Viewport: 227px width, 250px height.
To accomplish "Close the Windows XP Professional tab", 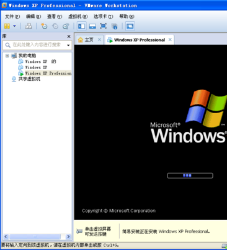I will pyautogui.click(x=170, y=40).
